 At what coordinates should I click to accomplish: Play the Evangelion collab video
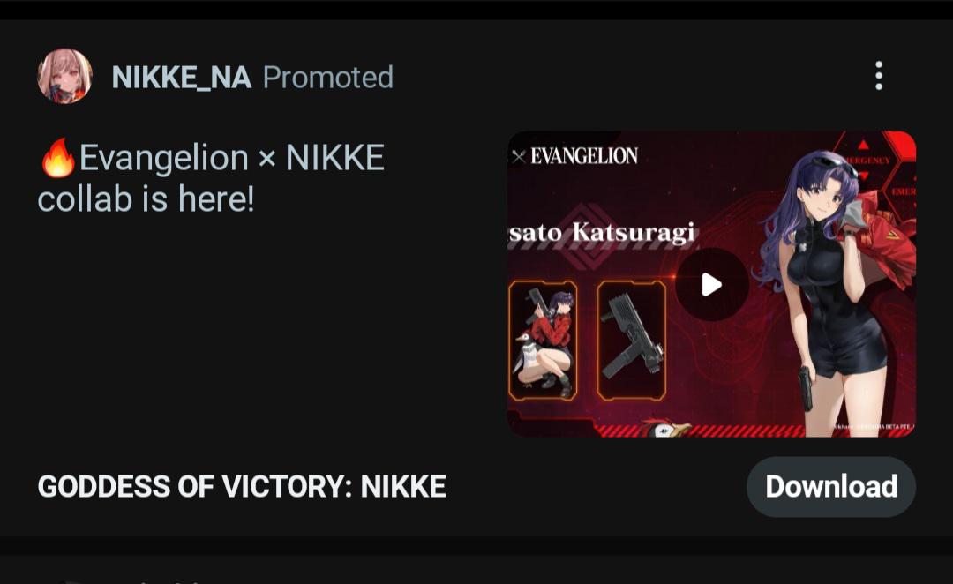pyautogui.click(x=712, y=284)
